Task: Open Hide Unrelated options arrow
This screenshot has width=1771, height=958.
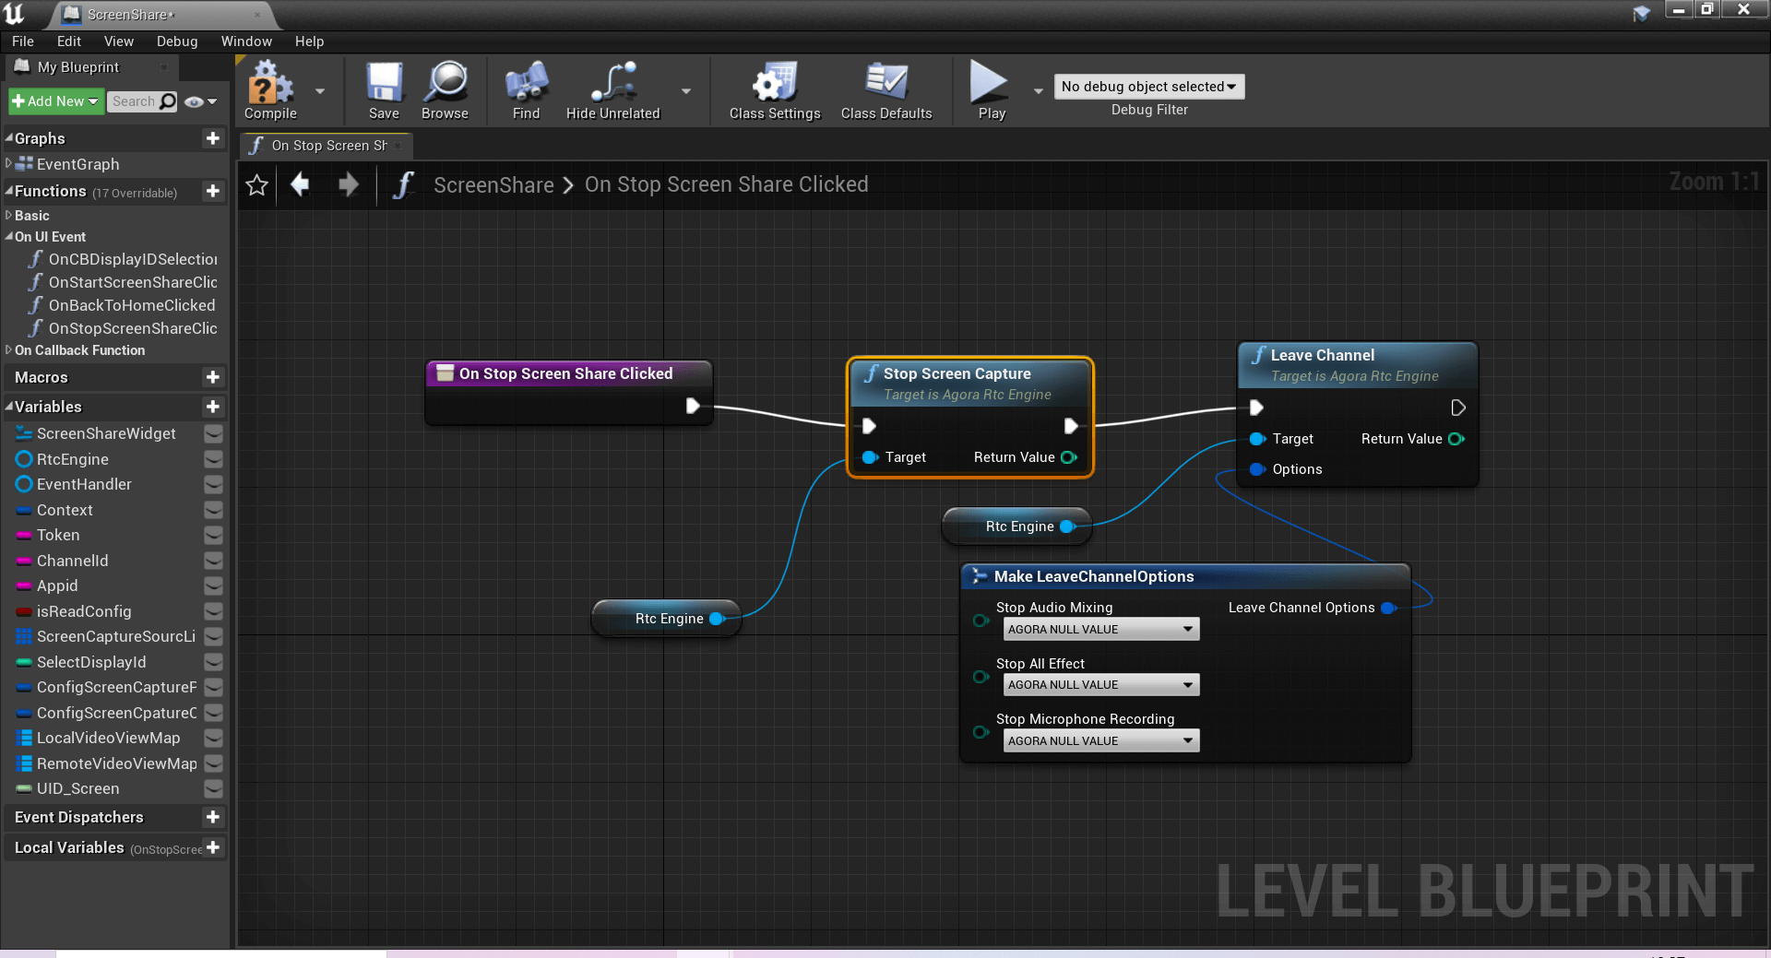Action: click(x=686, y=91)
